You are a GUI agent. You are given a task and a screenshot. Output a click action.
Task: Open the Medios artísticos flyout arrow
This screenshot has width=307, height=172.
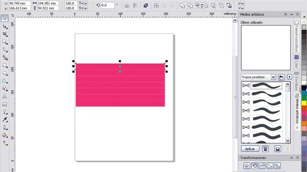(290, 77)
